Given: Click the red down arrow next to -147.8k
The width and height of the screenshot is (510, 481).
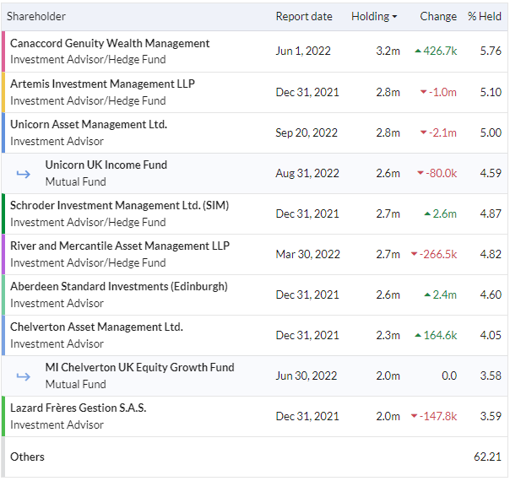Looking at the screenshot, I should click(414, 416).
